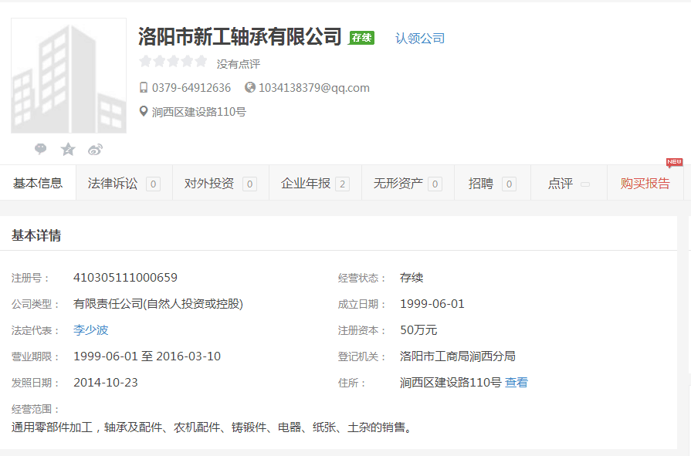Click the red NEW badge icon
Image resolution: width=691 pixels, height=456 pixels.
pos(674,162)
